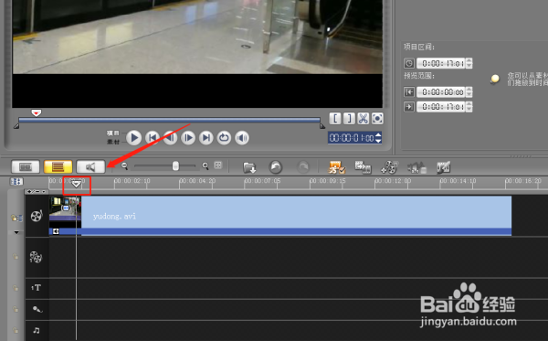This screenshot has height=341, width=548.
Task: Jump to the start with Home button
Action: 153,138
